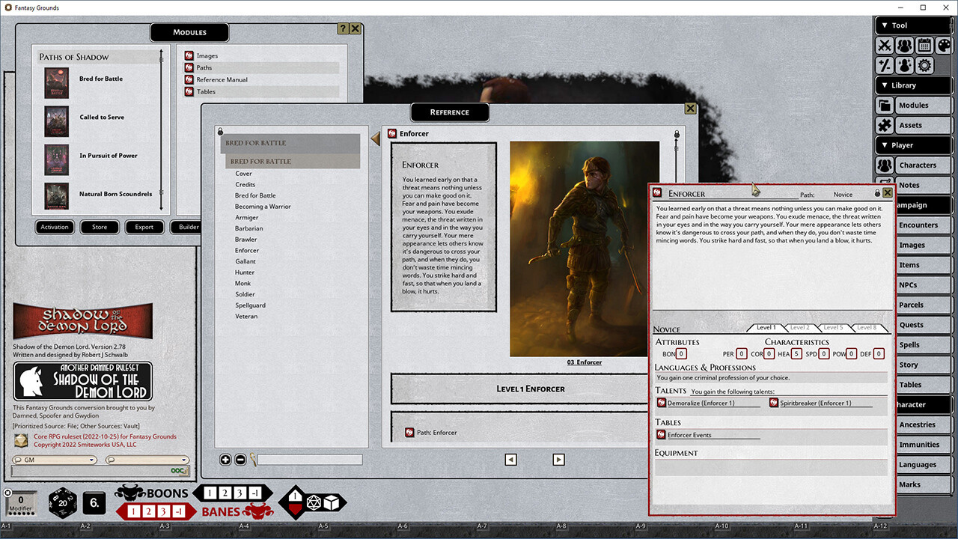Click the Activation button

[54, 227]
